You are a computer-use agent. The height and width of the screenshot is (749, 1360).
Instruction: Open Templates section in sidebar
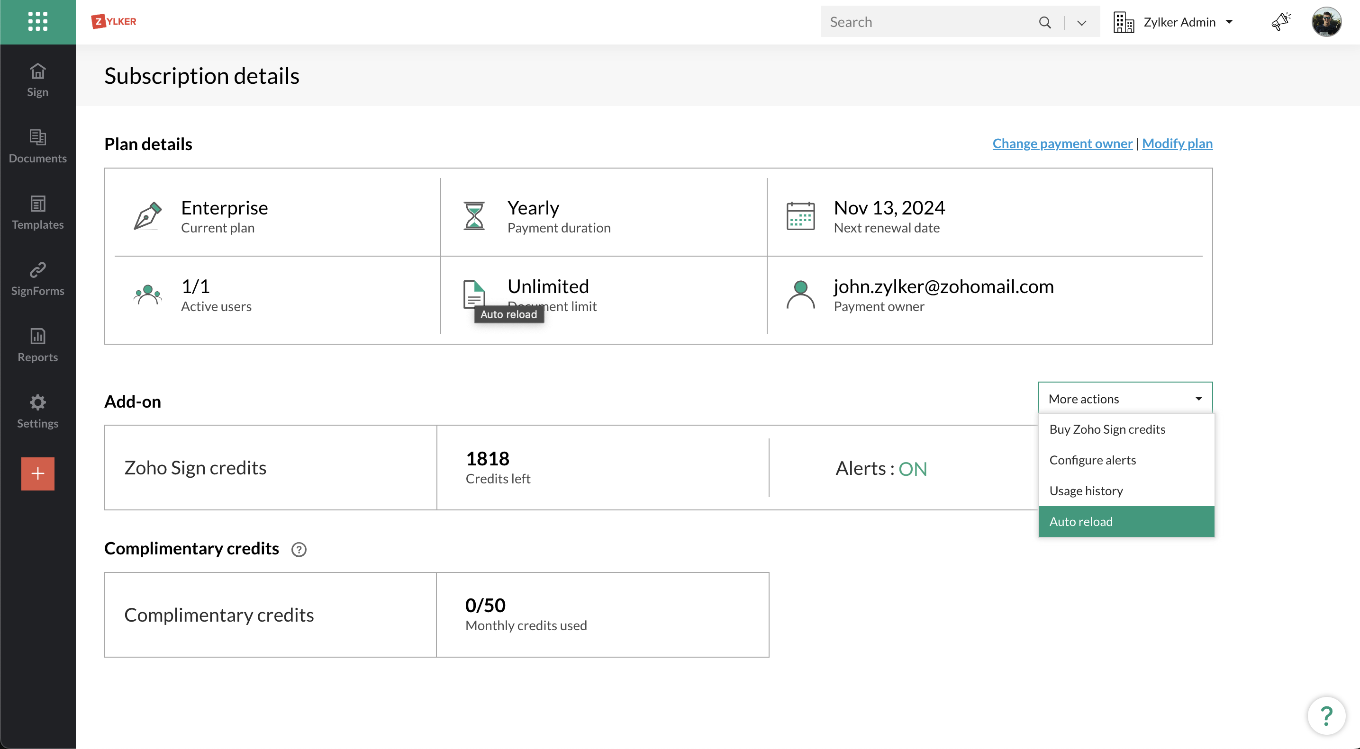37,213
